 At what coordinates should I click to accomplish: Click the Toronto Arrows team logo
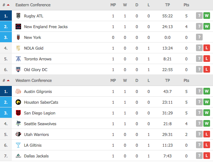tap(18, 59)
